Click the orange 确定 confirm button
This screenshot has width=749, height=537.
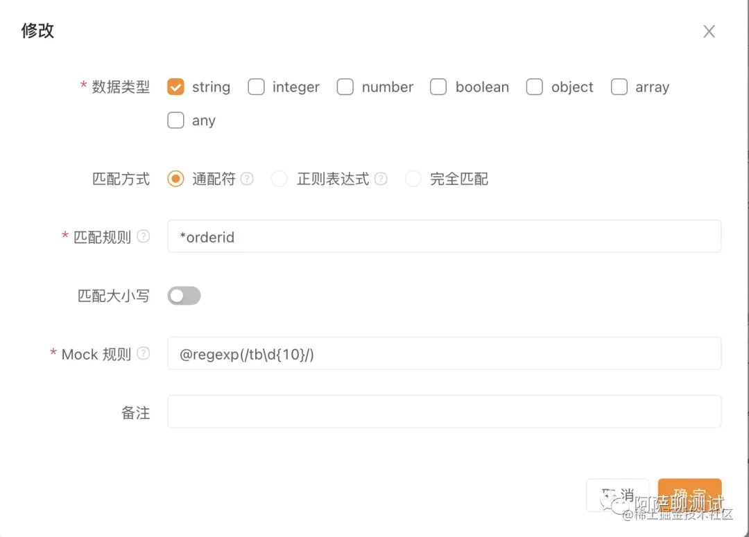click(690, 495)
